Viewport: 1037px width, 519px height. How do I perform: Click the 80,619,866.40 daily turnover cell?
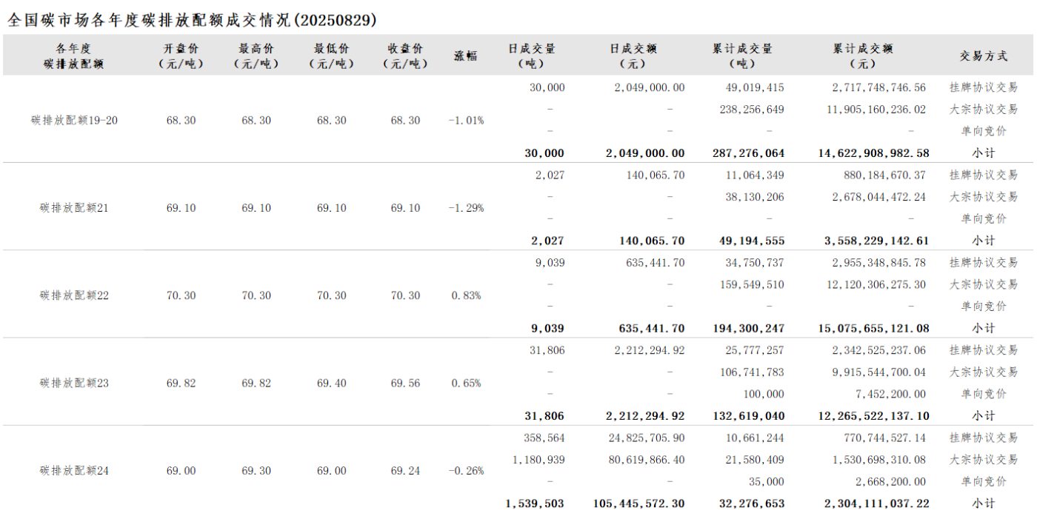[x=639, y=460]
